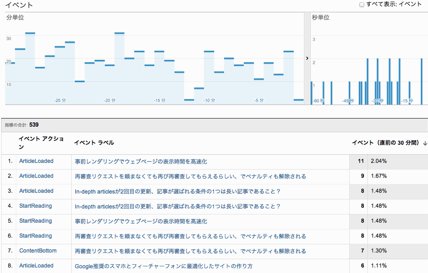Open 再審査リクエスト label link in row 2
This screenshot has width=428, height=273.
tap(190, 176)
